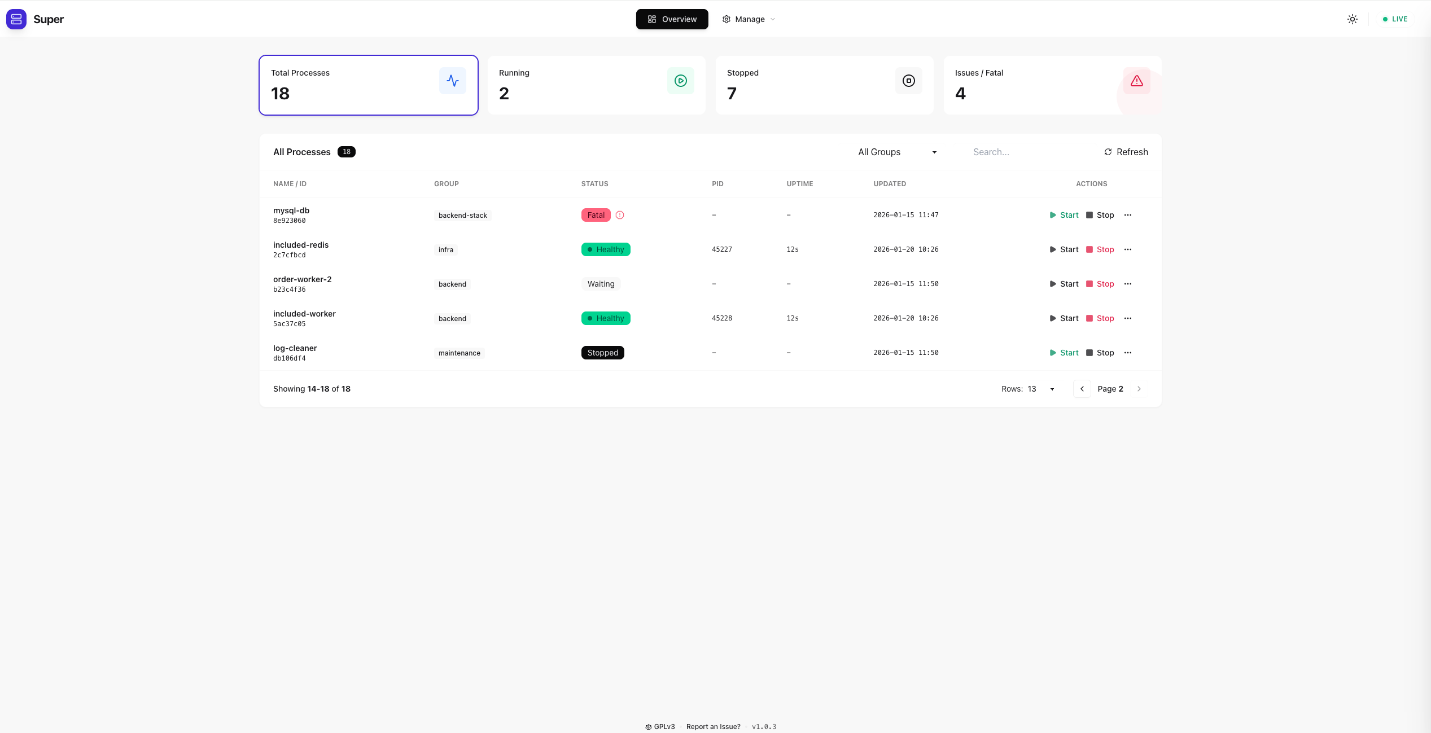The height and width of the screenshot is (733, 1431).
Task: Click the included-worker process name
Action: (304, 314)
